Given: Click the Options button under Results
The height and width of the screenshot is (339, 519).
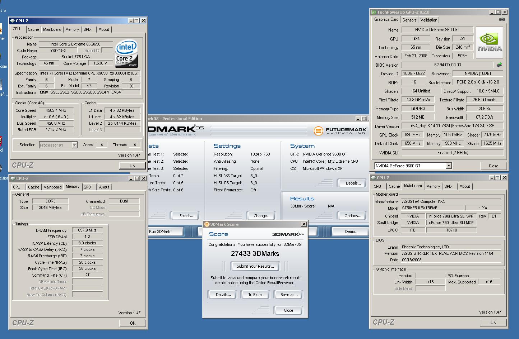Looking at the screenshot, I should point(353,216).
